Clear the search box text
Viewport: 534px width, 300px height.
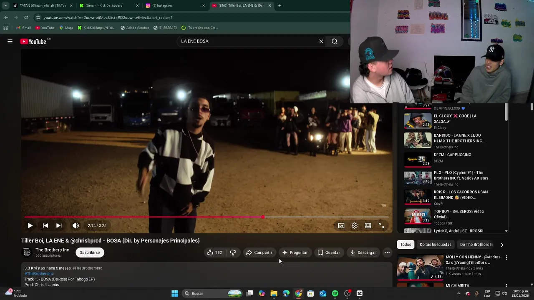pos(321,41)
